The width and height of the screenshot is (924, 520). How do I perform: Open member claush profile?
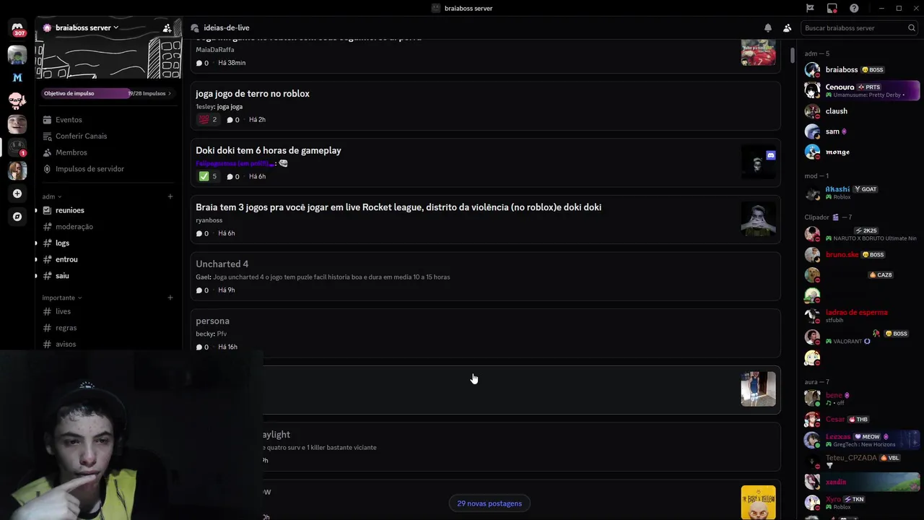pyautogui.click(x=861, y=111)
